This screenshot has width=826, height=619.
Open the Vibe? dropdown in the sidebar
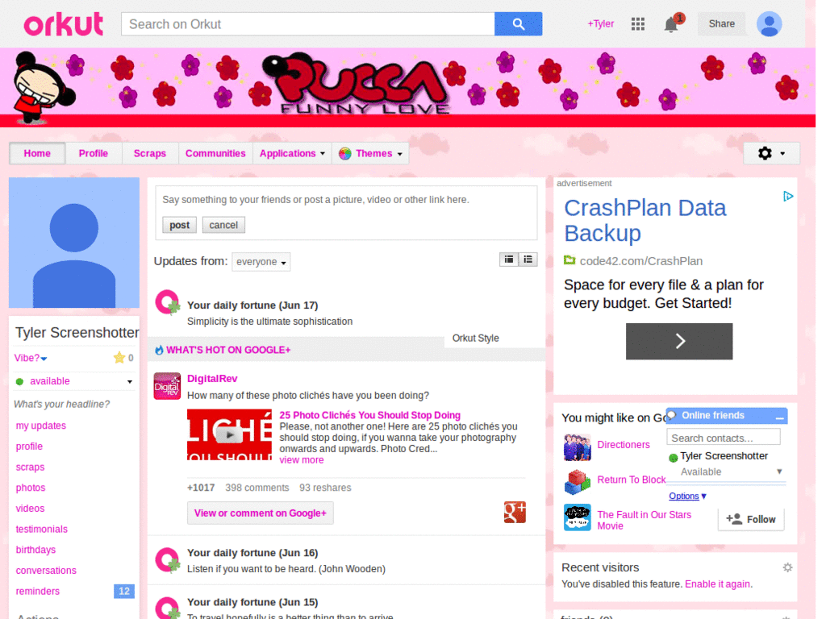pos(31,358)
